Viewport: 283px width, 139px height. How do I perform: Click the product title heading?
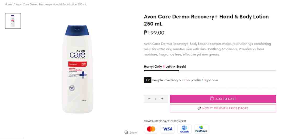[x=206, y=20]
